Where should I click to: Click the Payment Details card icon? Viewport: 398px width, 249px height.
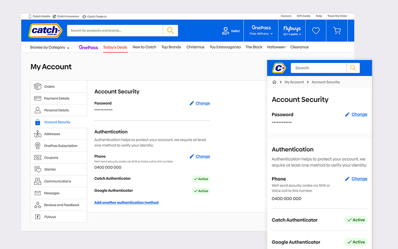(38, 98)
